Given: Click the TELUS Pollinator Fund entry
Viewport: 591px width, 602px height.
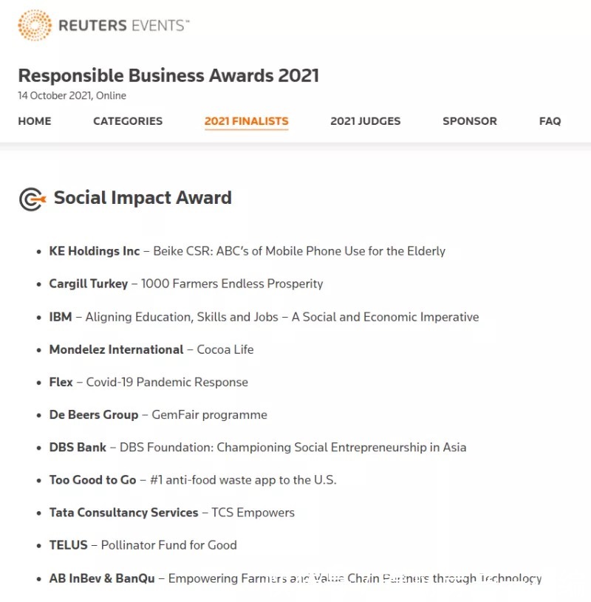Looking at the screenshot, I should pos(143,545).
